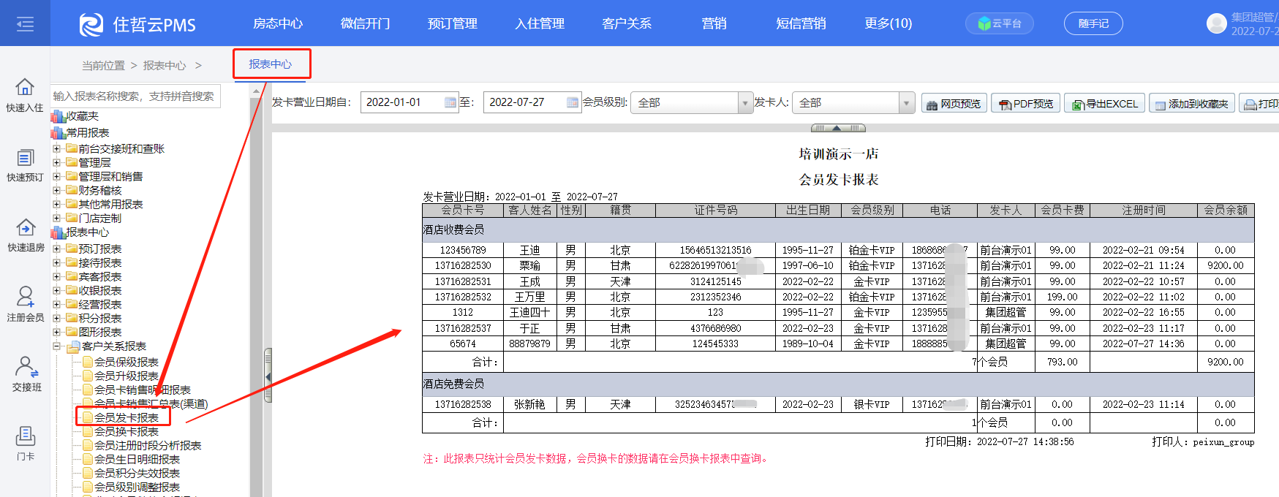Image resolution: width=1279 pixels, height=497 pixels.
Task: Open start date calendar picker icon
Action: 450,102
